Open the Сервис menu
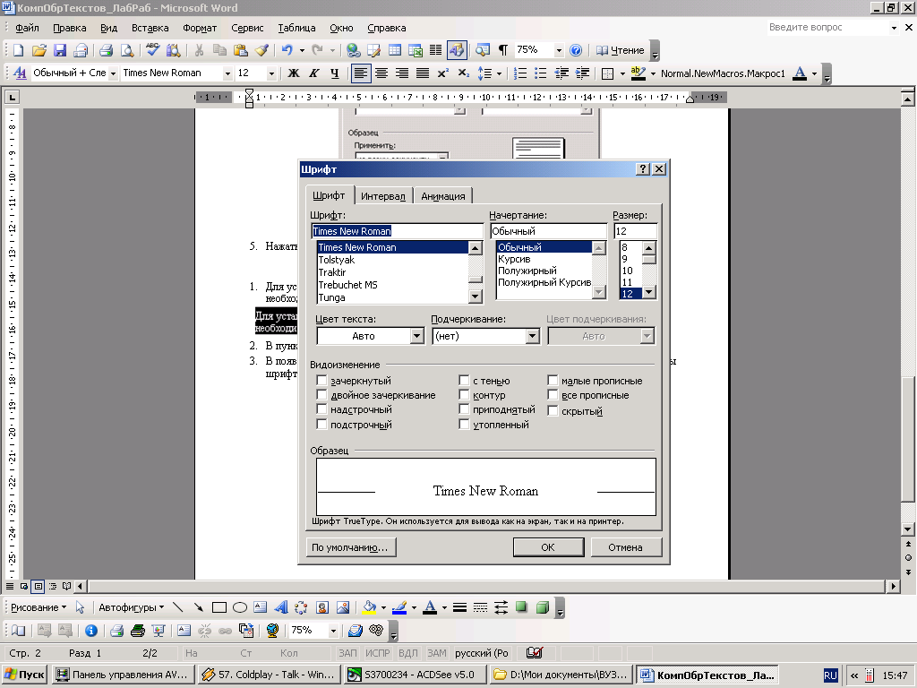Image resolution: width=917 pixels, height=688 pixels. pyautogui.click(x=247, y=28)
